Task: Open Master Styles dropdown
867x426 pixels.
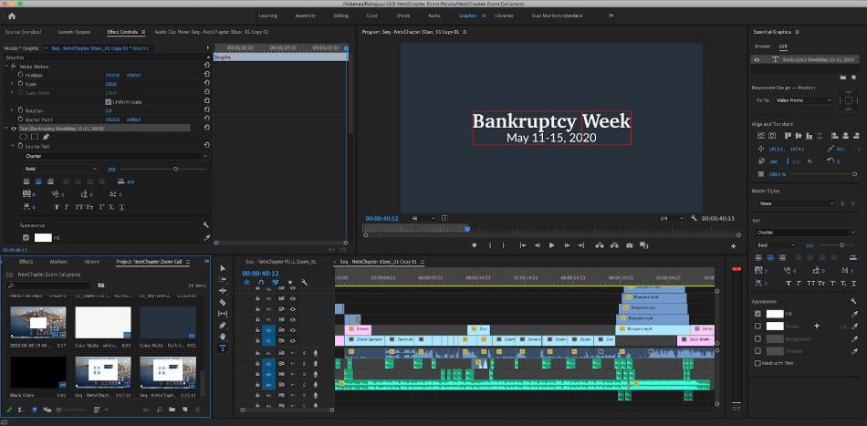Action: point(796,203)
